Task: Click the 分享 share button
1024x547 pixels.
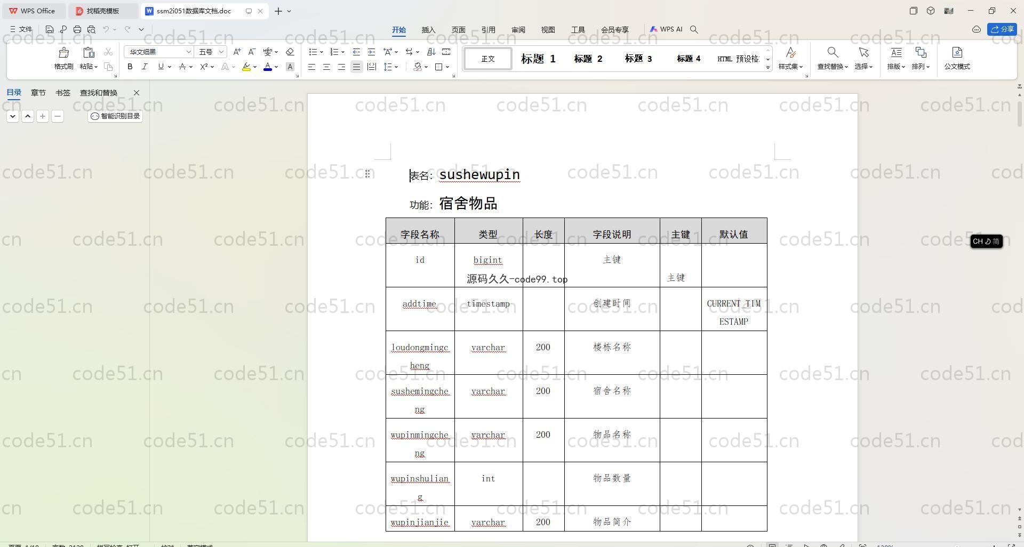Action: coord(1002,29)
